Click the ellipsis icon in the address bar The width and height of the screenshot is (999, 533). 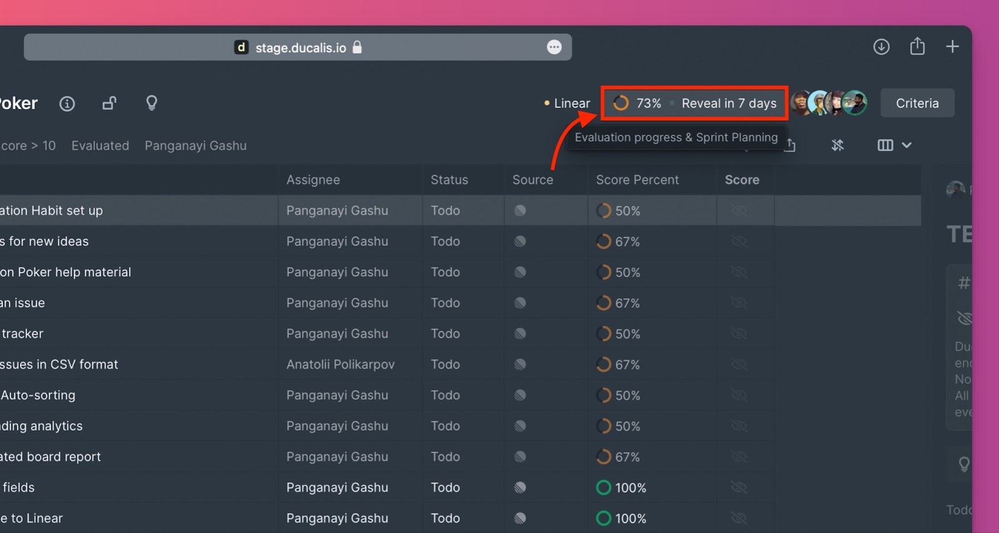coord(554,47)
